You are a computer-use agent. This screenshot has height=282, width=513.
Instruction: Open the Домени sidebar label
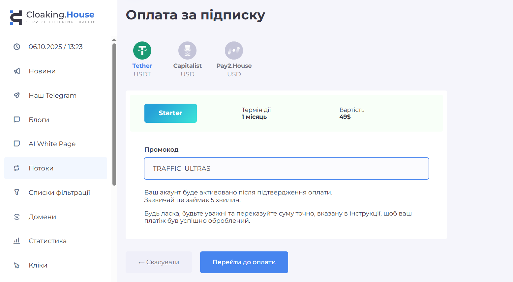(42, 217)
